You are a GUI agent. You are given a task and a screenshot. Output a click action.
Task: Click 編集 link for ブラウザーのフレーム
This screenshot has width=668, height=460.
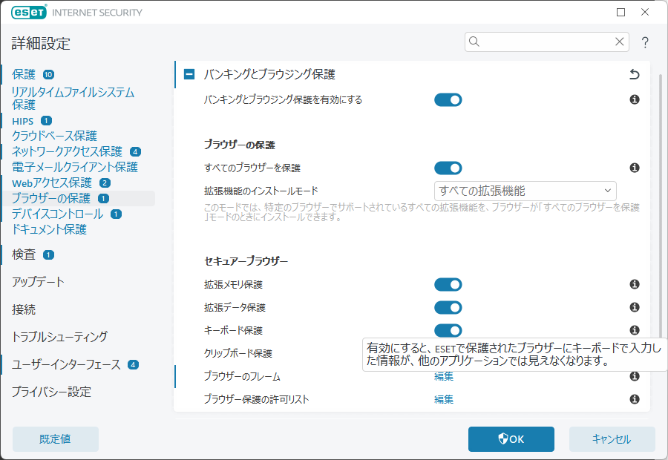pyautogui.click(x=444, y=376)
